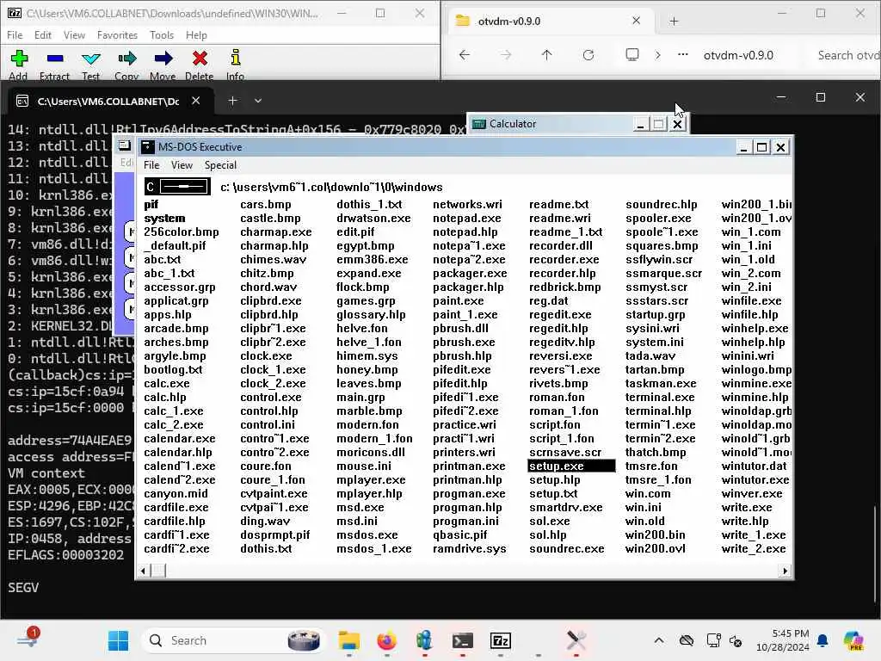This screenshot has height=661, width=881.
Task: Select notepad.exe in the file list
Action: [x=466, y=218]
